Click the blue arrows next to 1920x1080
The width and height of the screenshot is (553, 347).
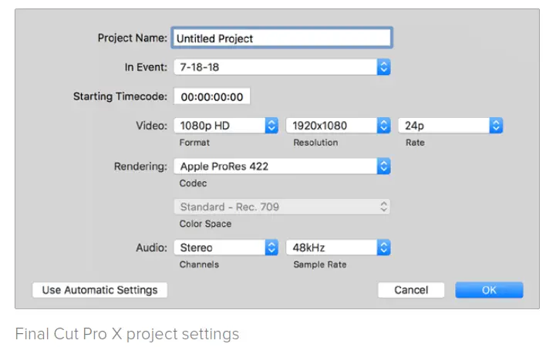tap(384, 125)
